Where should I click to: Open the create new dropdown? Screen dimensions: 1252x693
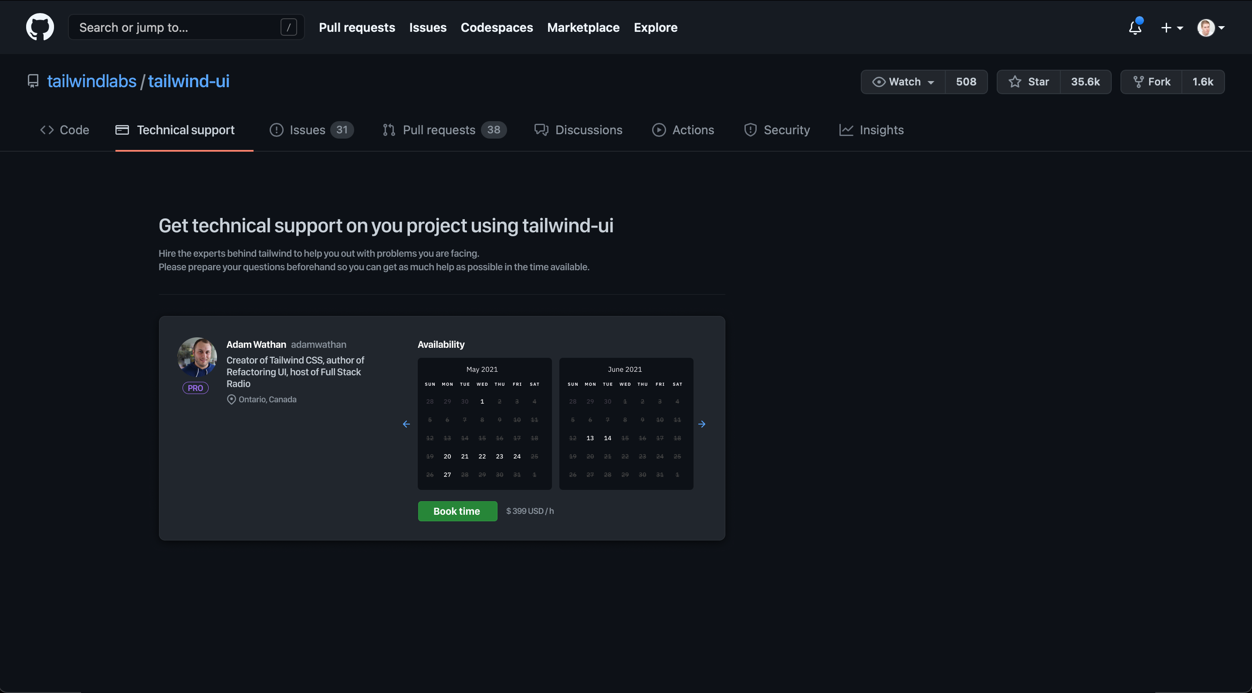(1172, 28)
